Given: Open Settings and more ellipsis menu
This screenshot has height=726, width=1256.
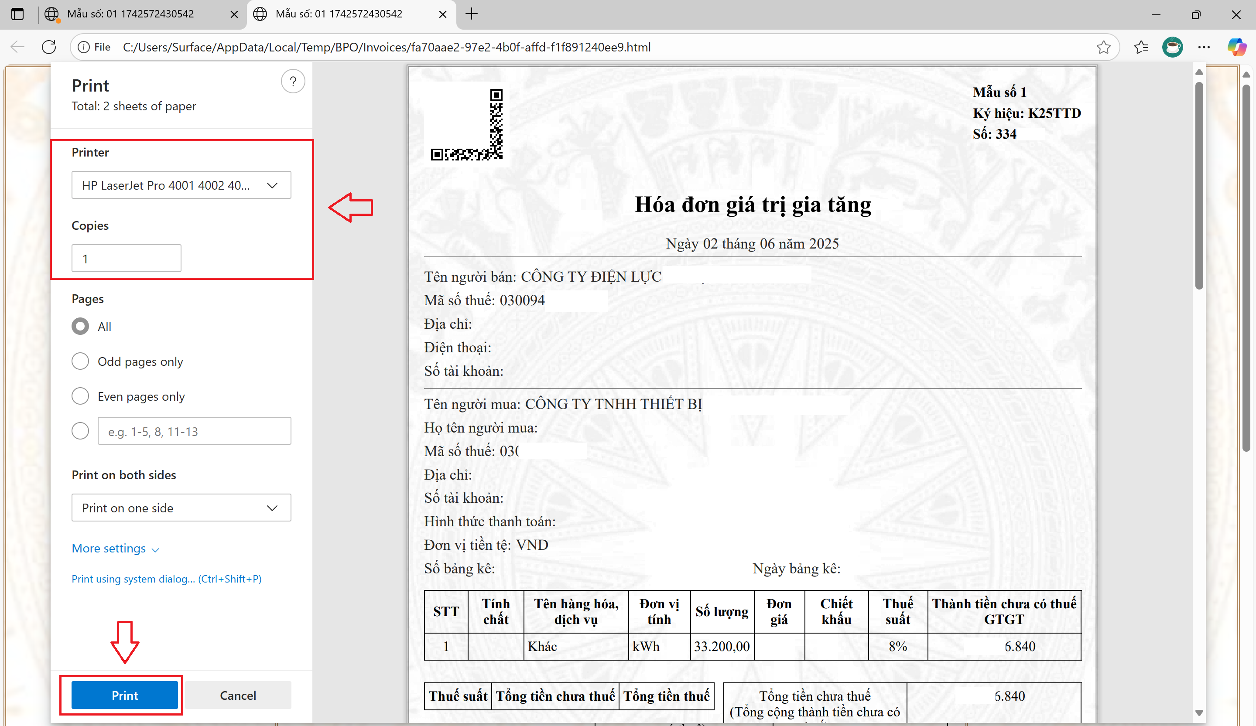Looking at the screenshot, I should tap(1204, 47).
